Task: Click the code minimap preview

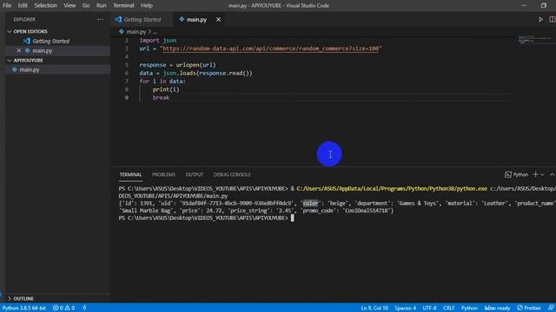Action: 535,40
